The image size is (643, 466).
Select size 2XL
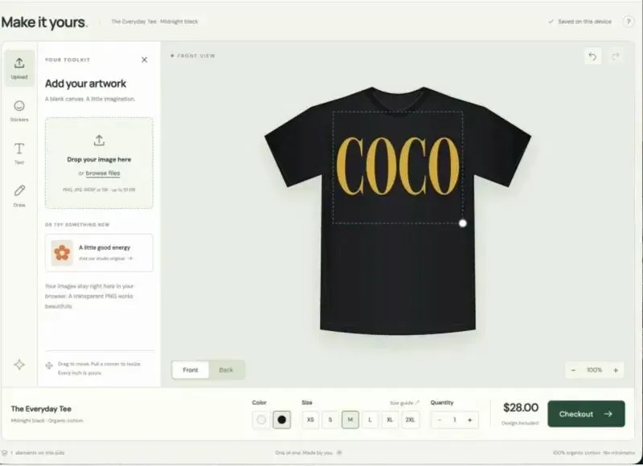(410, 419)
